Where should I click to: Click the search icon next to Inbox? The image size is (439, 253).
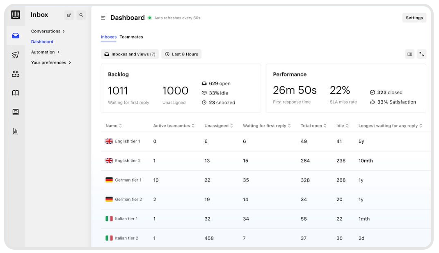click(81, 15)
